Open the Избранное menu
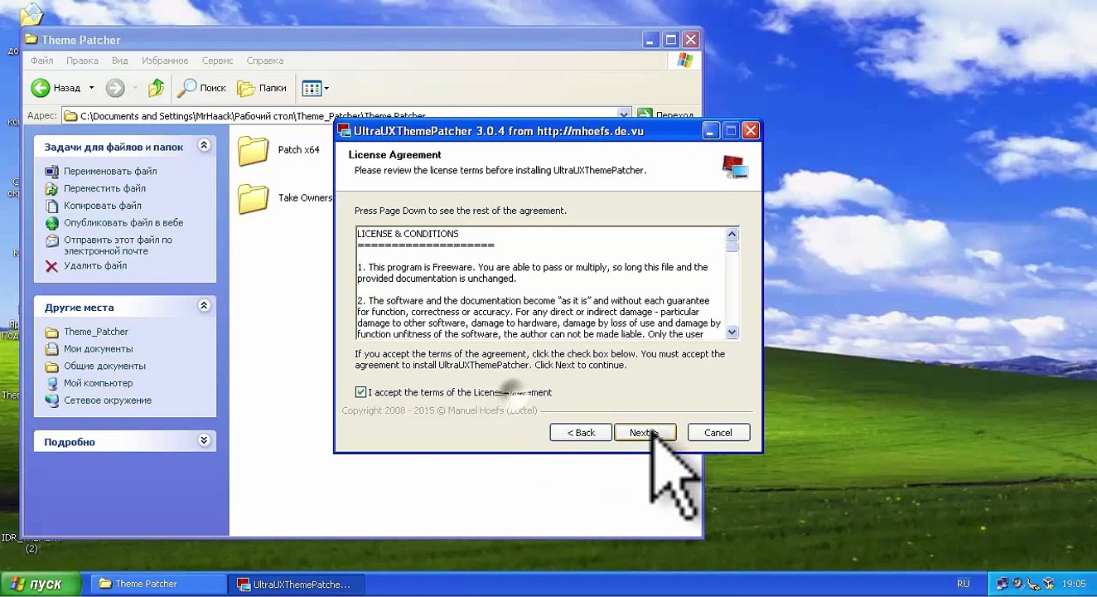 (x=165, y=61)
